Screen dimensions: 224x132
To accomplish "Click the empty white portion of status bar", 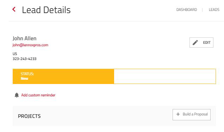I will (165, 76).
